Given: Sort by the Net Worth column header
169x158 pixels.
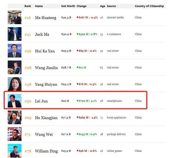Looking at the screenshot, I should pos(68,6).
